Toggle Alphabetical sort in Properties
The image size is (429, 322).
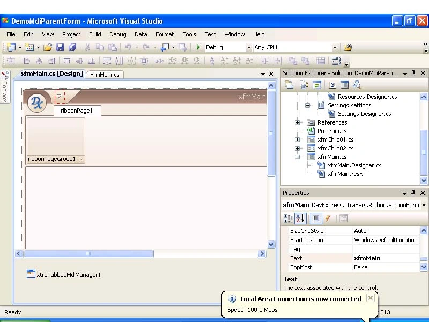pyautogui.click(x=300, y=218)
